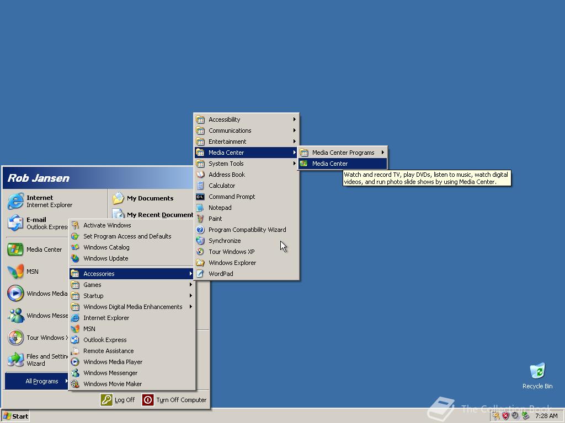Click the All Programs arrow
The height and width of the screenshot is (423, 565).
pyautogui.click(x=66, y=381)
